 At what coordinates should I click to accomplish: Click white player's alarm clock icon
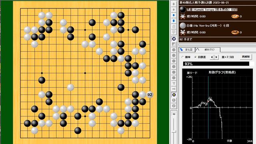coord(182,32)
